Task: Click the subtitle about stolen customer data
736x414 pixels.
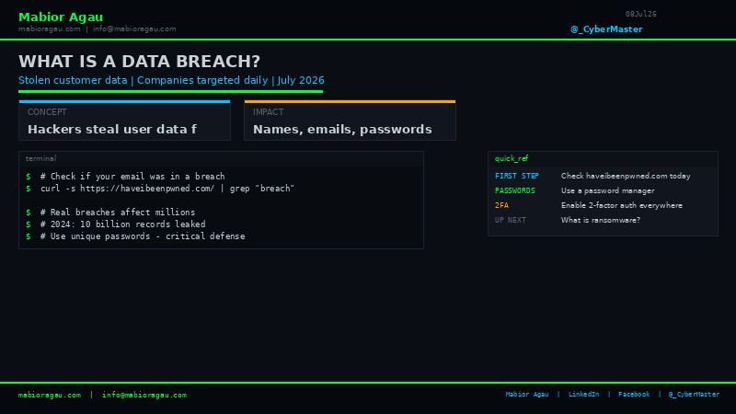Action: coord(171,80)
